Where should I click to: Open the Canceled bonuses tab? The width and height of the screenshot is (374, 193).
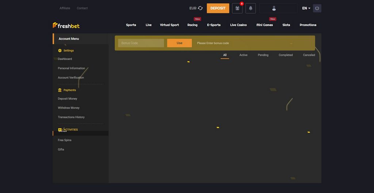309,55
